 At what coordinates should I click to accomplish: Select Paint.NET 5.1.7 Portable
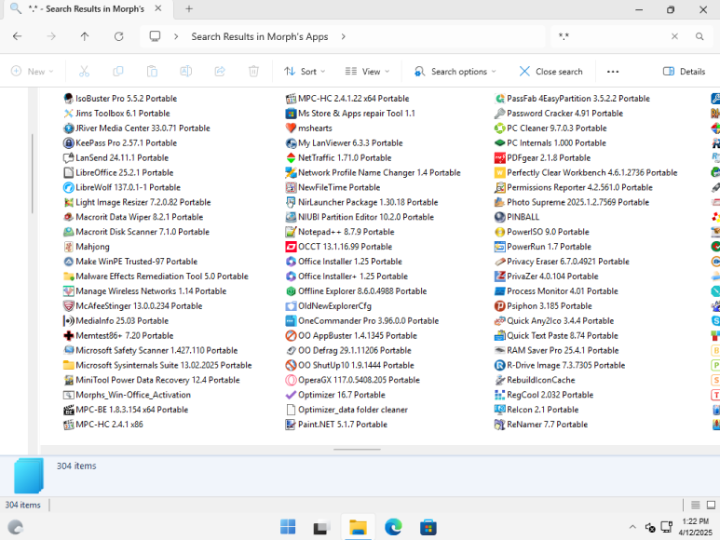tap(336, 425)
